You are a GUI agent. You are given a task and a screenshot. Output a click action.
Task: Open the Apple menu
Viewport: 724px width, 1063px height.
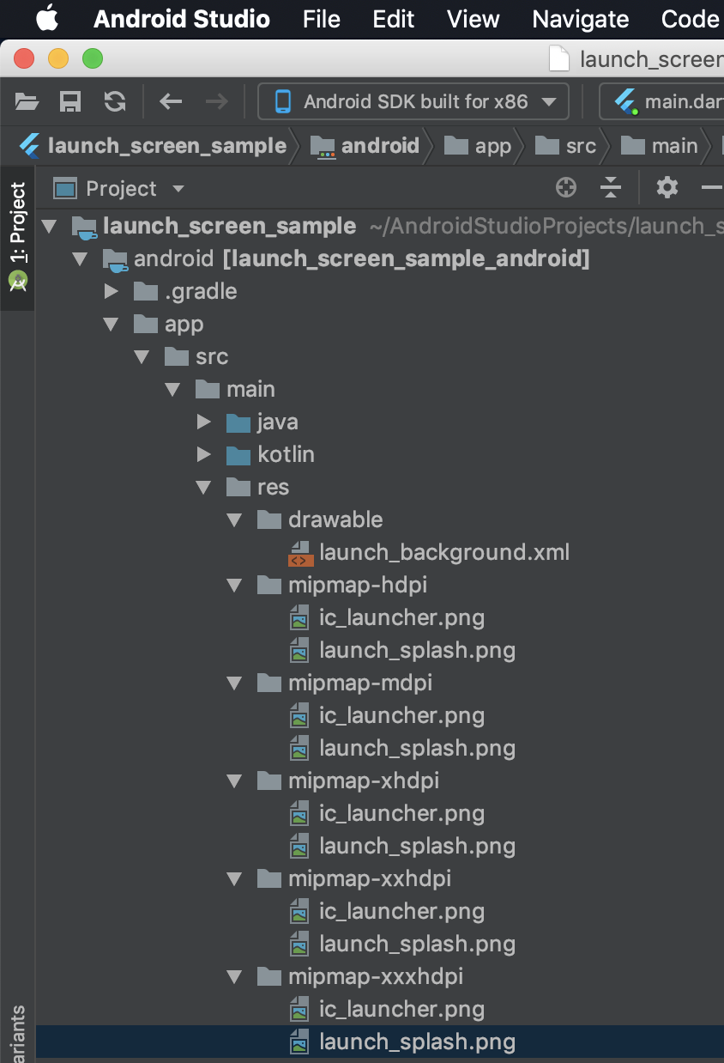tap(47, 18)
